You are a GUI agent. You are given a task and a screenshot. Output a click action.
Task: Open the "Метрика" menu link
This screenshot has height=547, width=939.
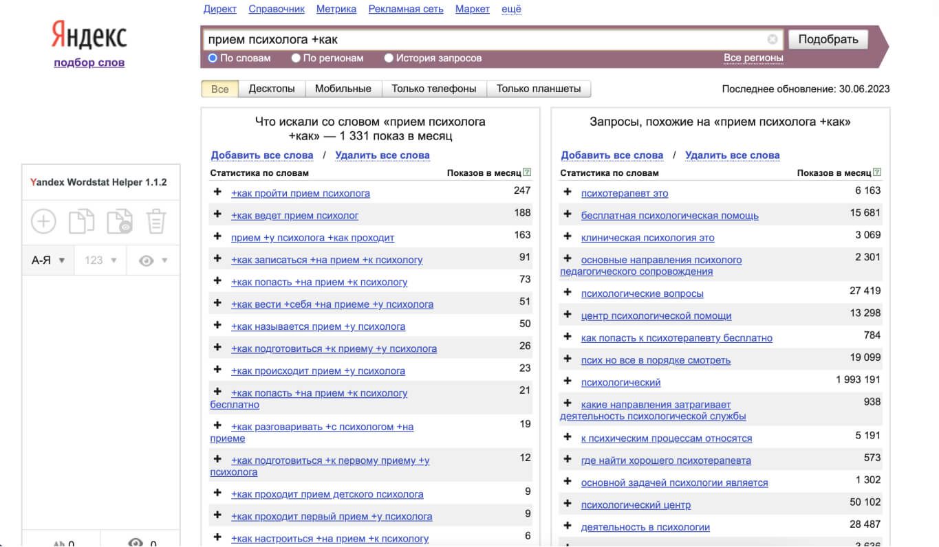click(336, 8)
